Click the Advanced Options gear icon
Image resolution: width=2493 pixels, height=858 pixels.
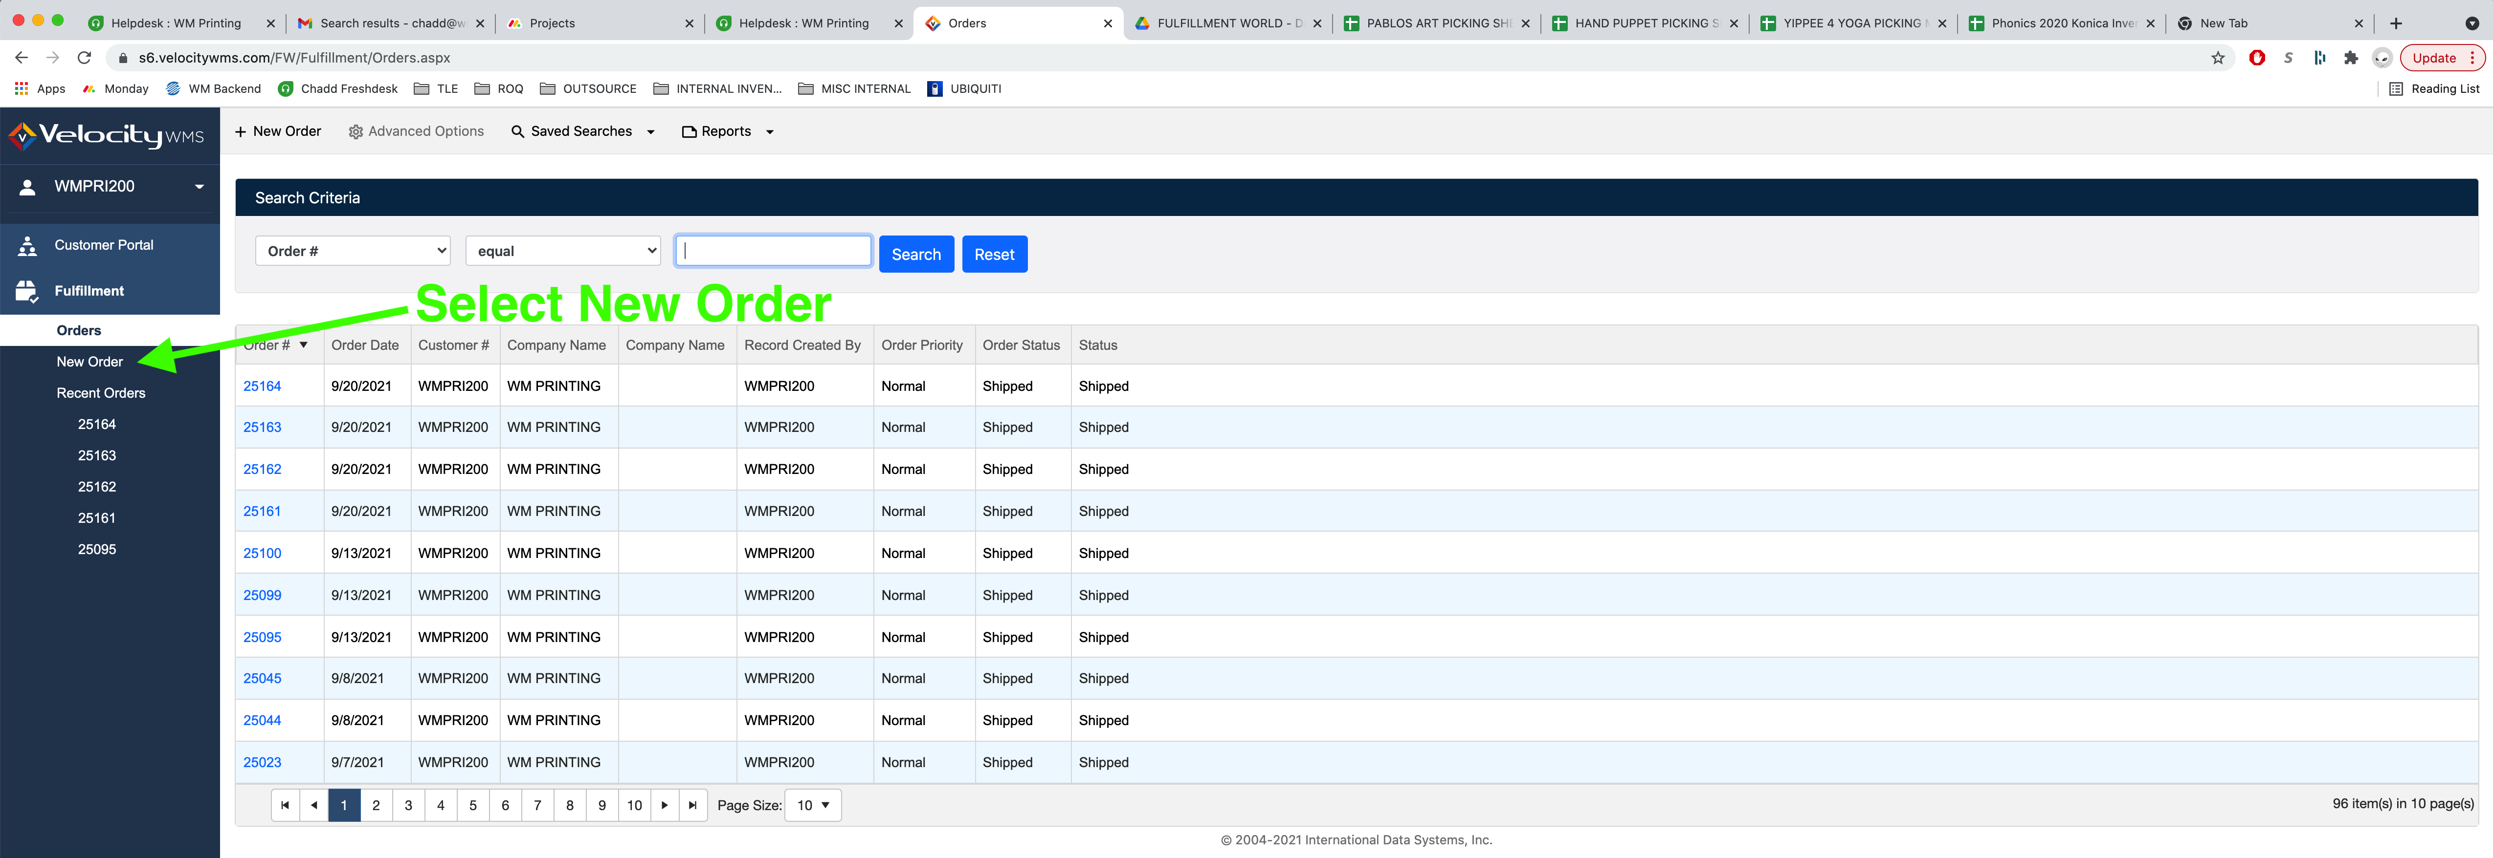pos(355,131)
